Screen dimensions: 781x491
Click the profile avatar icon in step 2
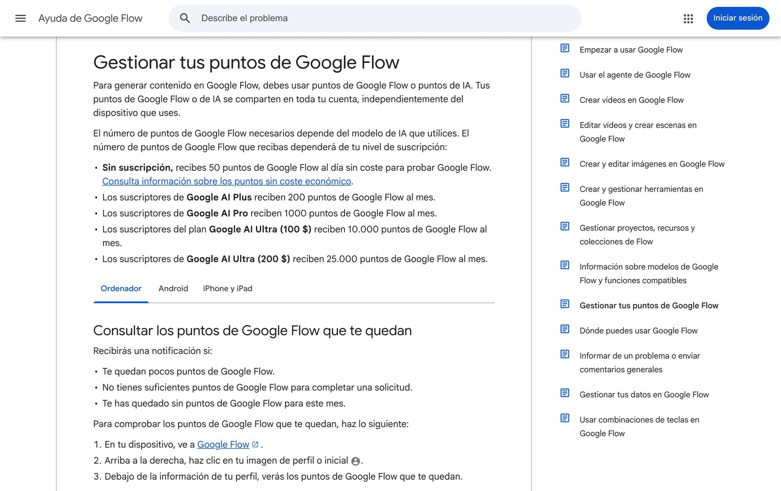point(355,461)
